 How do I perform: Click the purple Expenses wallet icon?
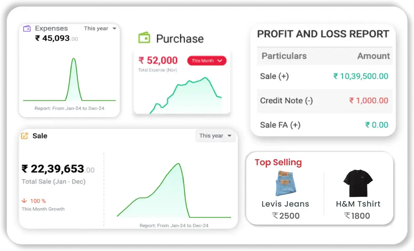coord(27,29)
